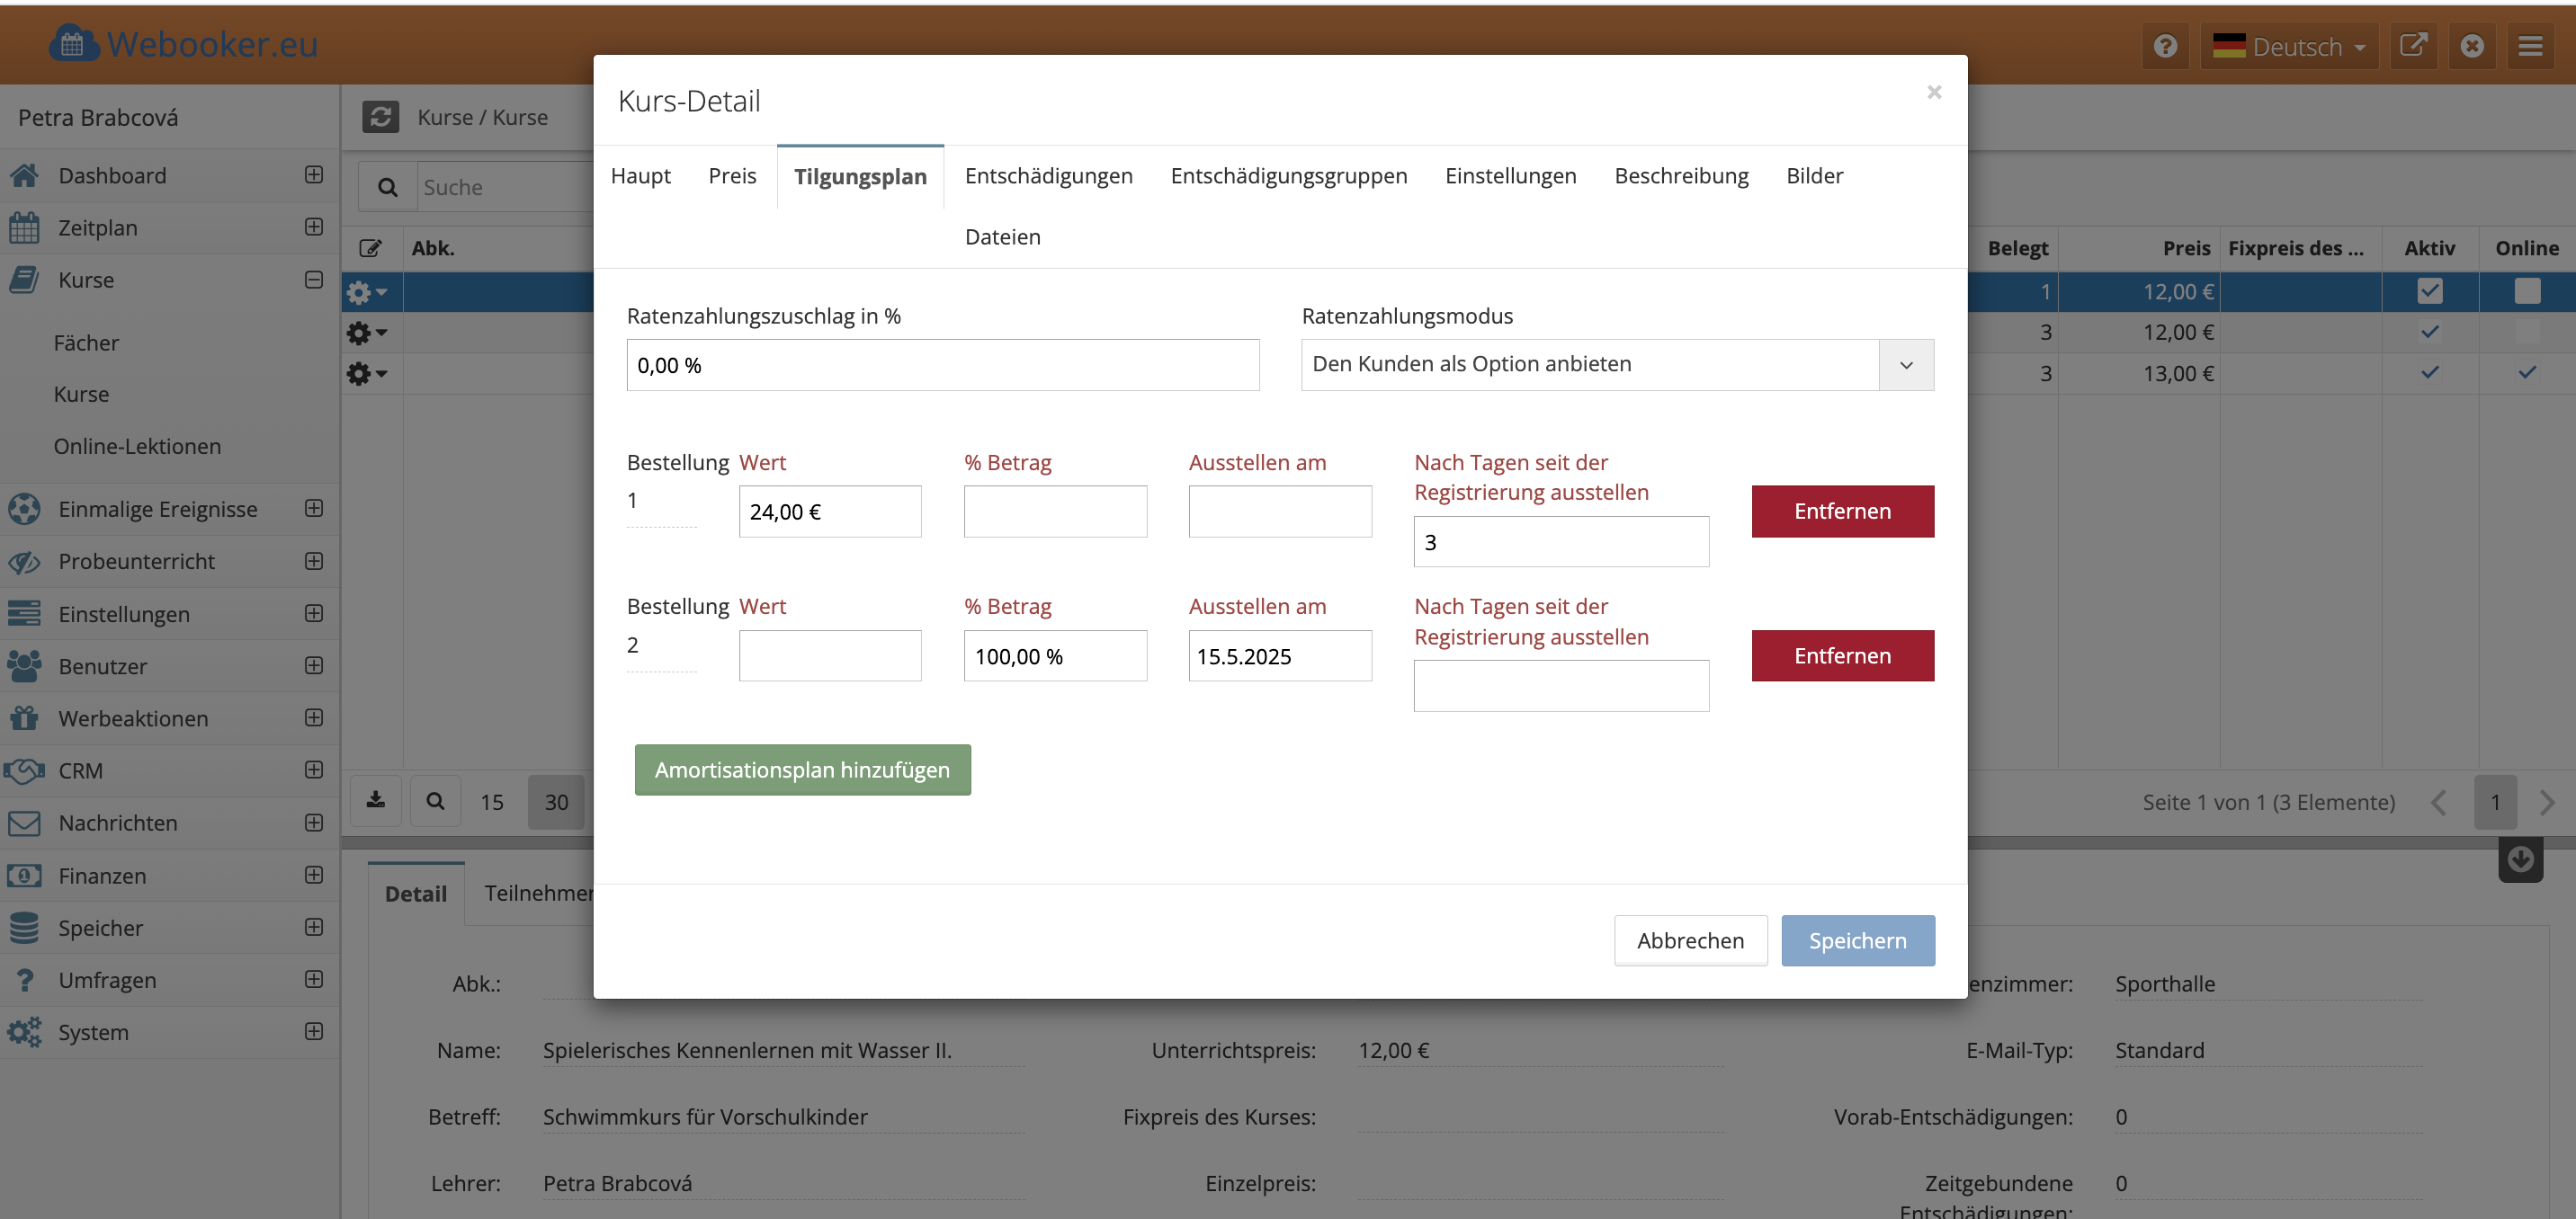Click the download export icon below table
The image size is (2576, 1219).
[376, 800]
